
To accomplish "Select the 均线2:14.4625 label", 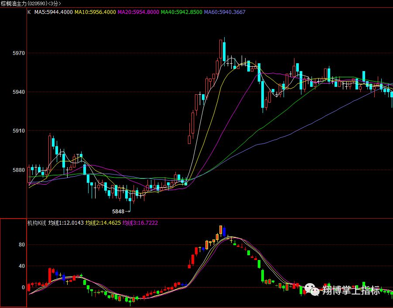I will tap(103, 223).
